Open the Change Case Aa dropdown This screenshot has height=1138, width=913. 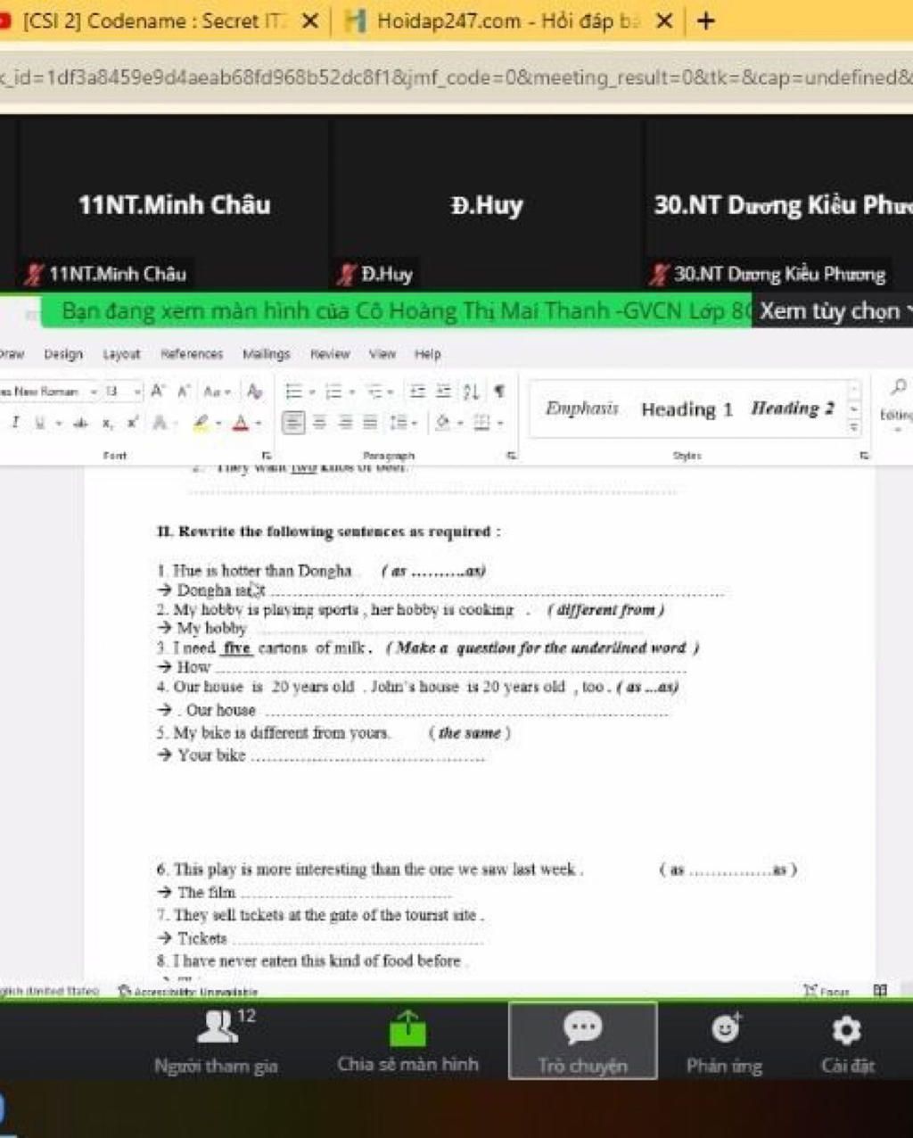pyautogui.click(x=218, y=392)
